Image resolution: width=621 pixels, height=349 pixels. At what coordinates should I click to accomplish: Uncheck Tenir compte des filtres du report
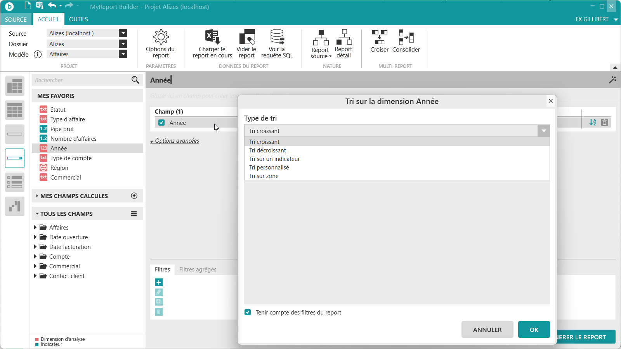(248, 313)
